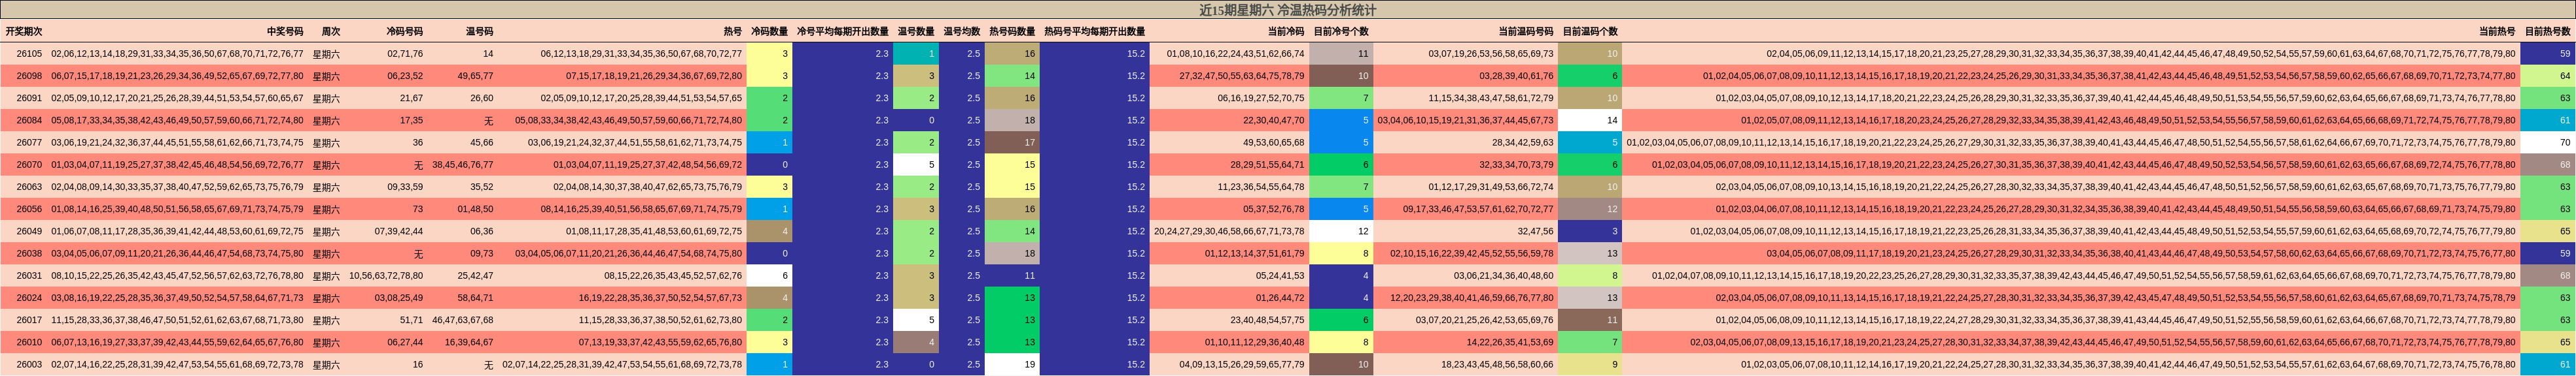Screen dimensions: 2576x376
Task: Click the 热号码数量 column header
Action: [1012, 32]
